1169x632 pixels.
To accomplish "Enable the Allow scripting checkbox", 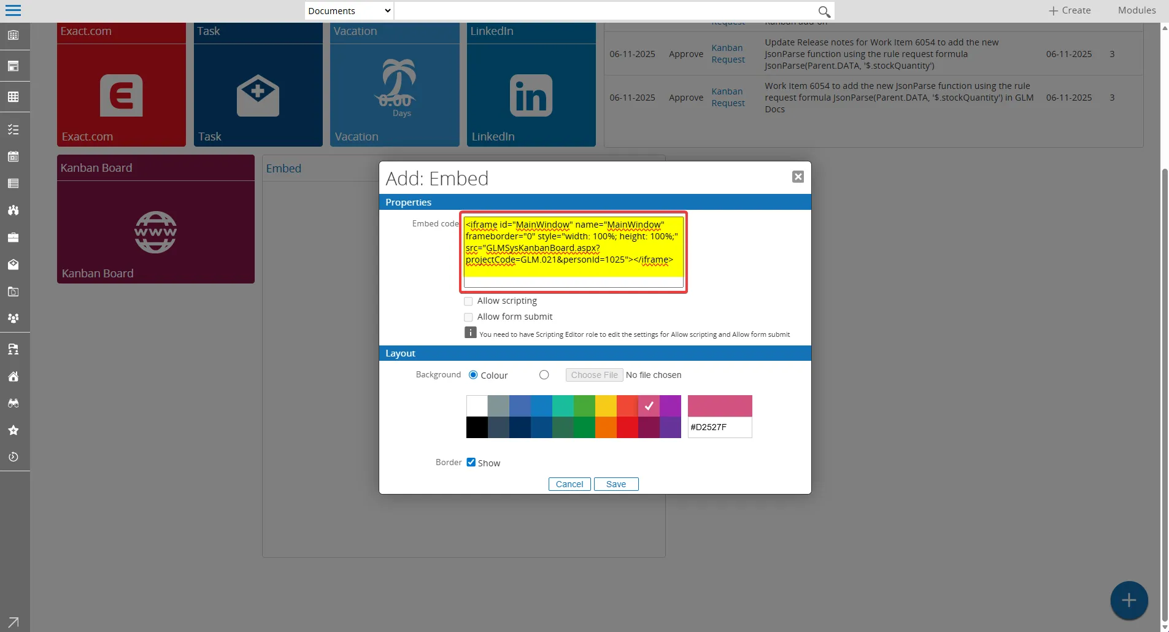I will pos(469,301).
